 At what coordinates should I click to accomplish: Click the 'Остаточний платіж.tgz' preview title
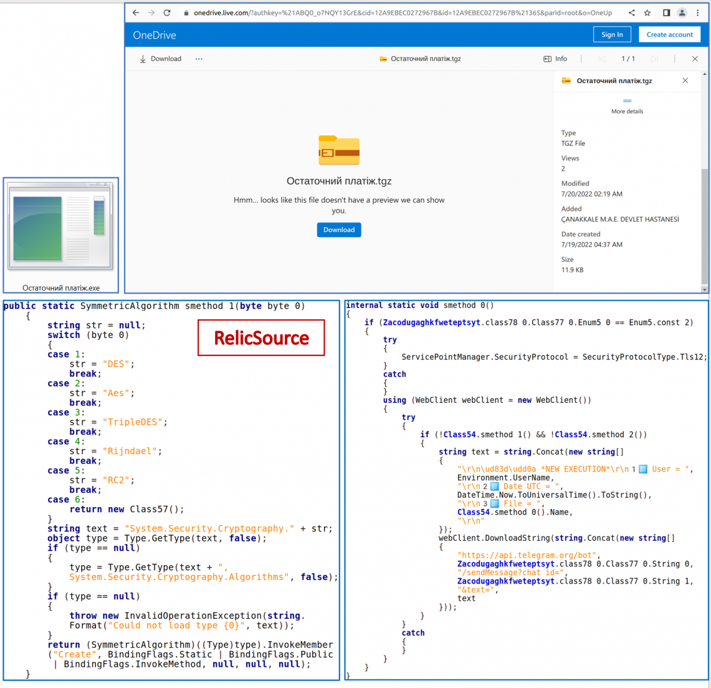[339, 181]
